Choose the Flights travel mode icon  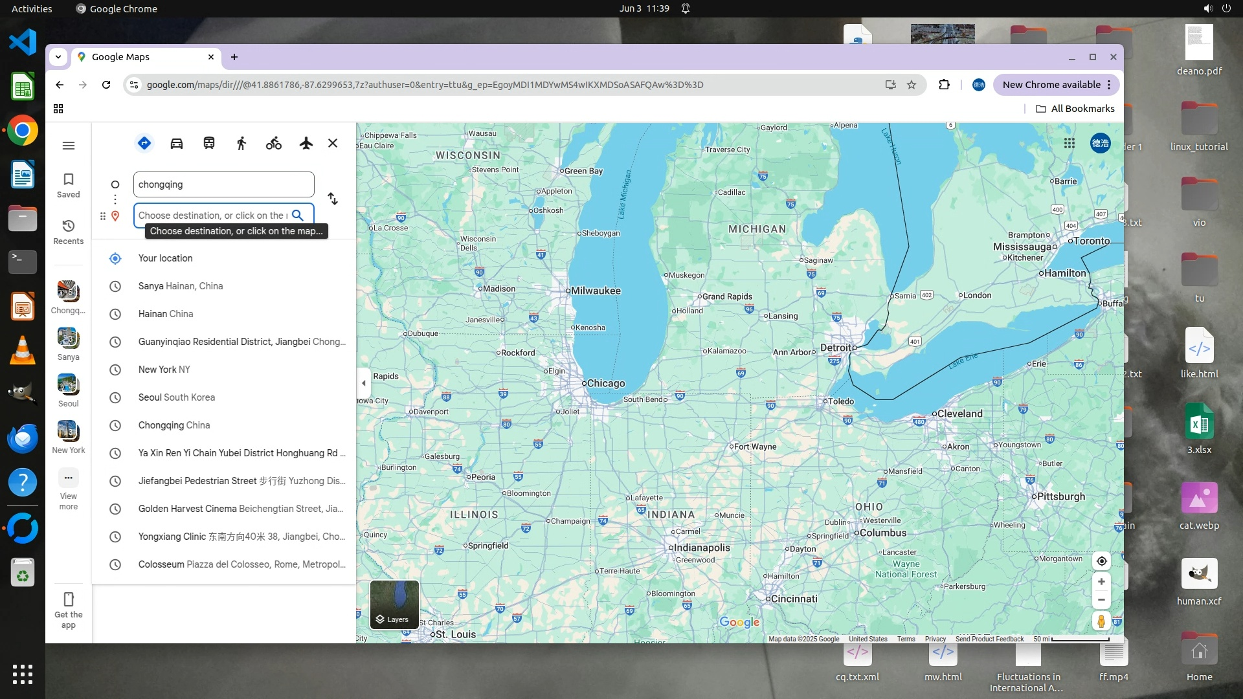coord(306,143)
